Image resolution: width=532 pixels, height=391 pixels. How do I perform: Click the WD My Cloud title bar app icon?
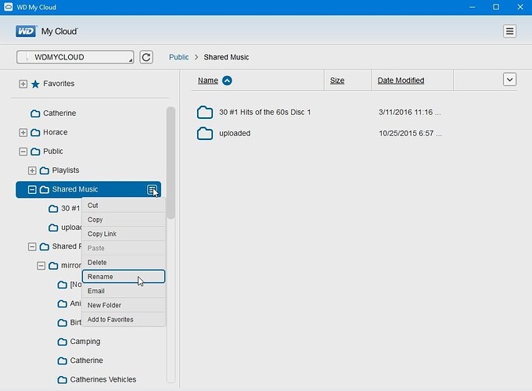click(x=8, y=7)
